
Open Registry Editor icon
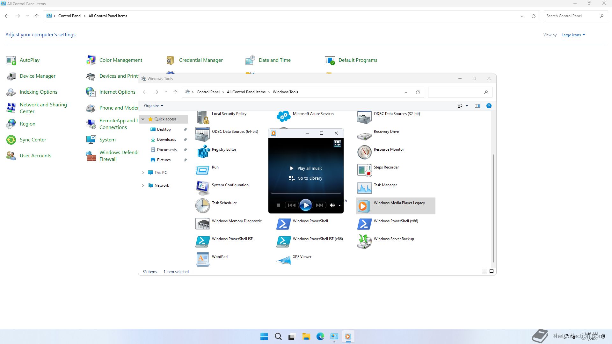click(203, 152)
